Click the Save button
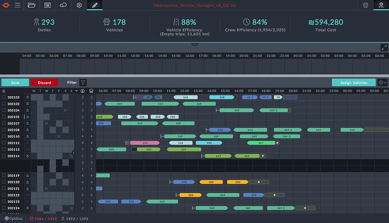Viewport: 389px width, 223px height. tap(15, 82)
